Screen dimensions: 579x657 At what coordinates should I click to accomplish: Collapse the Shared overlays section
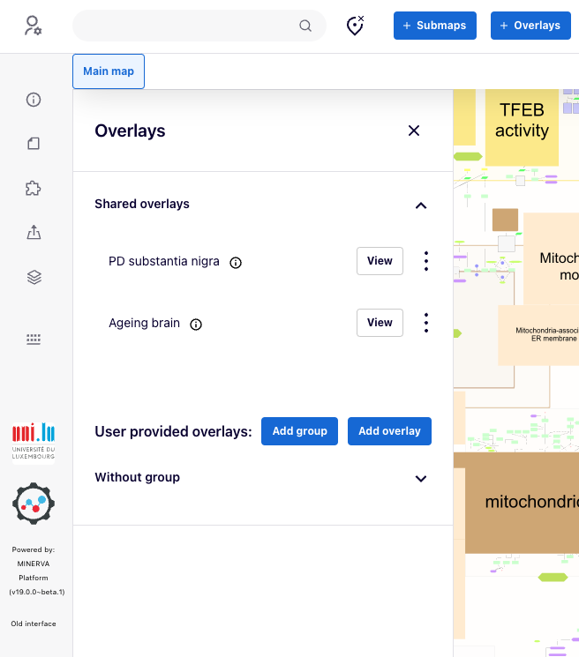(x=421, y=205)
